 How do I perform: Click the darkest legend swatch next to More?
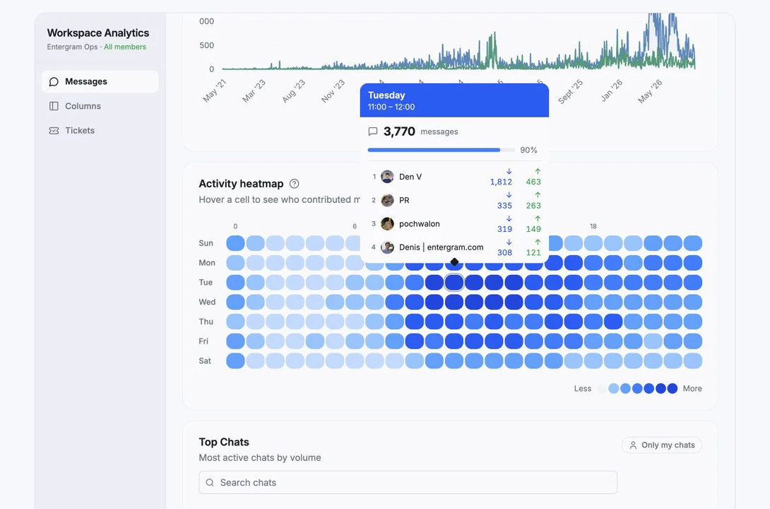pyautogui.click(x=673, y=389)
